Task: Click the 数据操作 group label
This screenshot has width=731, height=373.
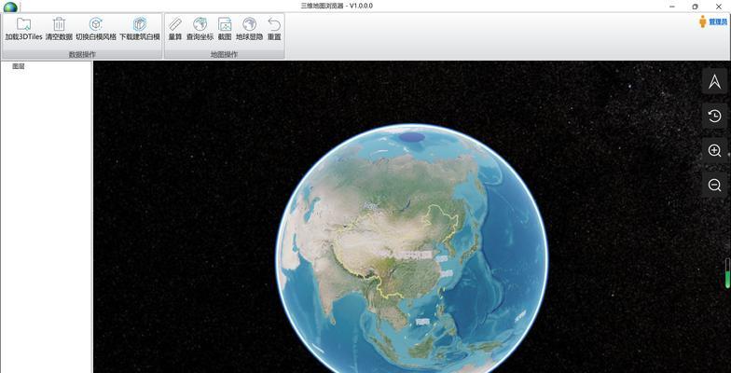Action: coord(82,54)
